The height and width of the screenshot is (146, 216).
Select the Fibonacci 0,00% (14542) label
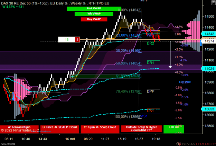[130, 10]
